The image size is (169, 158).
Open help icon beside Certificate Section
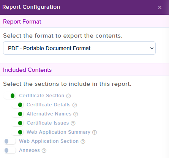[68, 96]
